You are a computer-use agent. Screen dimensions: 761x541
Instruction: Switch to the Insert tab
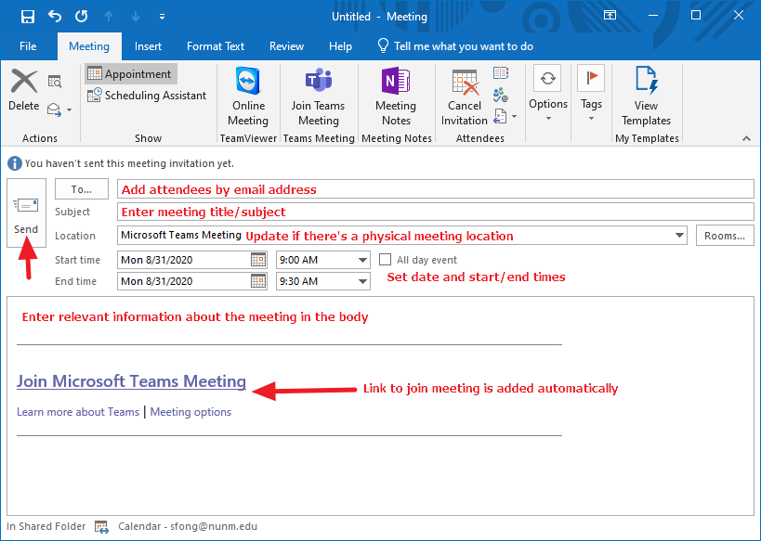(x=148, y=46)
